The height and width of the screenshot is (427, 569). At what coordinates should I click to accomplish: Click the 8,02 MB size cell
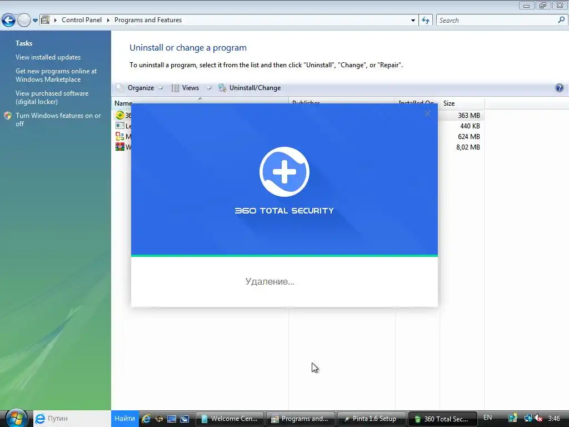tap(468, 147)
